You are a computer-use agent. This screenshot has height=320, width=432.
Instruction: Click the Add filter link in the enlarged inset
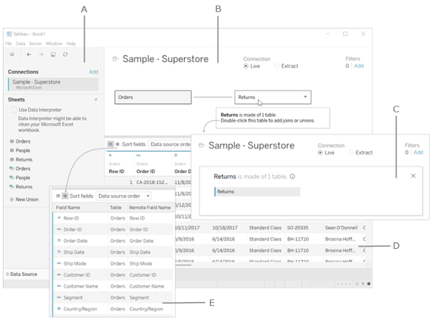(418, 152)
